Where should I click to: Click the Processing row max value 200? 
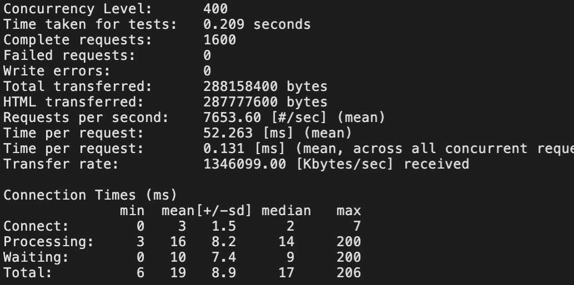349,242
